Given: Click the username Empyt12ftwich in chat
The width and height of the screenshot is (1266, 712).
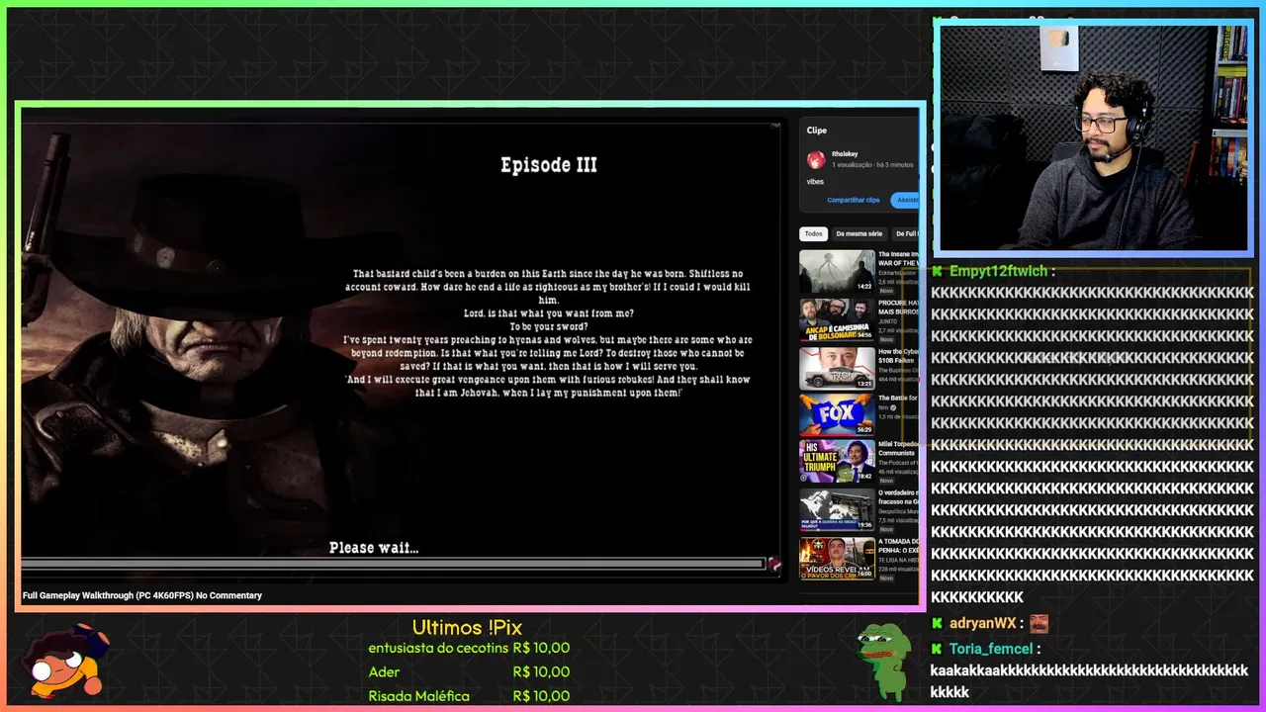Looking at the screenshot, I should [x=998, y=271].
